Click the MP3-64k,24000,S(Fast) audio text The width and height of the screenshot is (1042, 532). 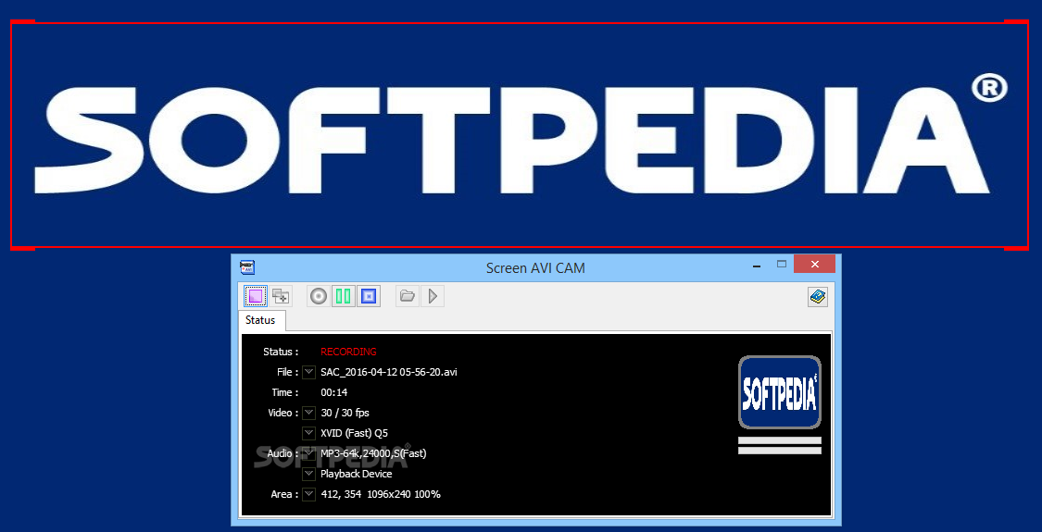(373, 453)
